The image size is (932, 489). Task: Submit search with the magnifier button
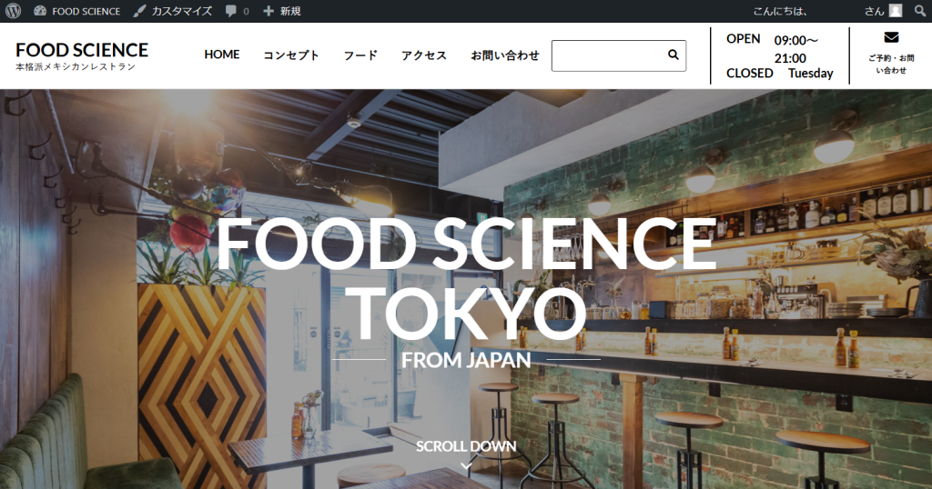pyautogui.click(x=674, y=55)
